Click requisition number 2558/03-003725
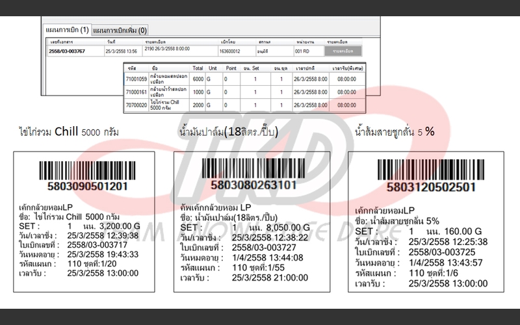Screen dimensions: 520x325 (442, 252)
